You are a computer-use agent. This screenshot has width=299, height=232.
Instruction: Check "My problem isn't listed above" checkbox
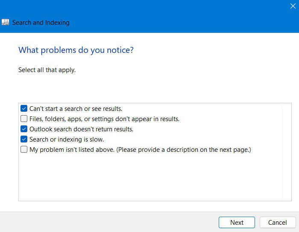click(24, 149)
